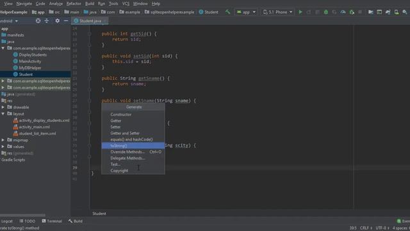Choose Constructor in Generate popup
Screen dimensions: 410x231
133,114
